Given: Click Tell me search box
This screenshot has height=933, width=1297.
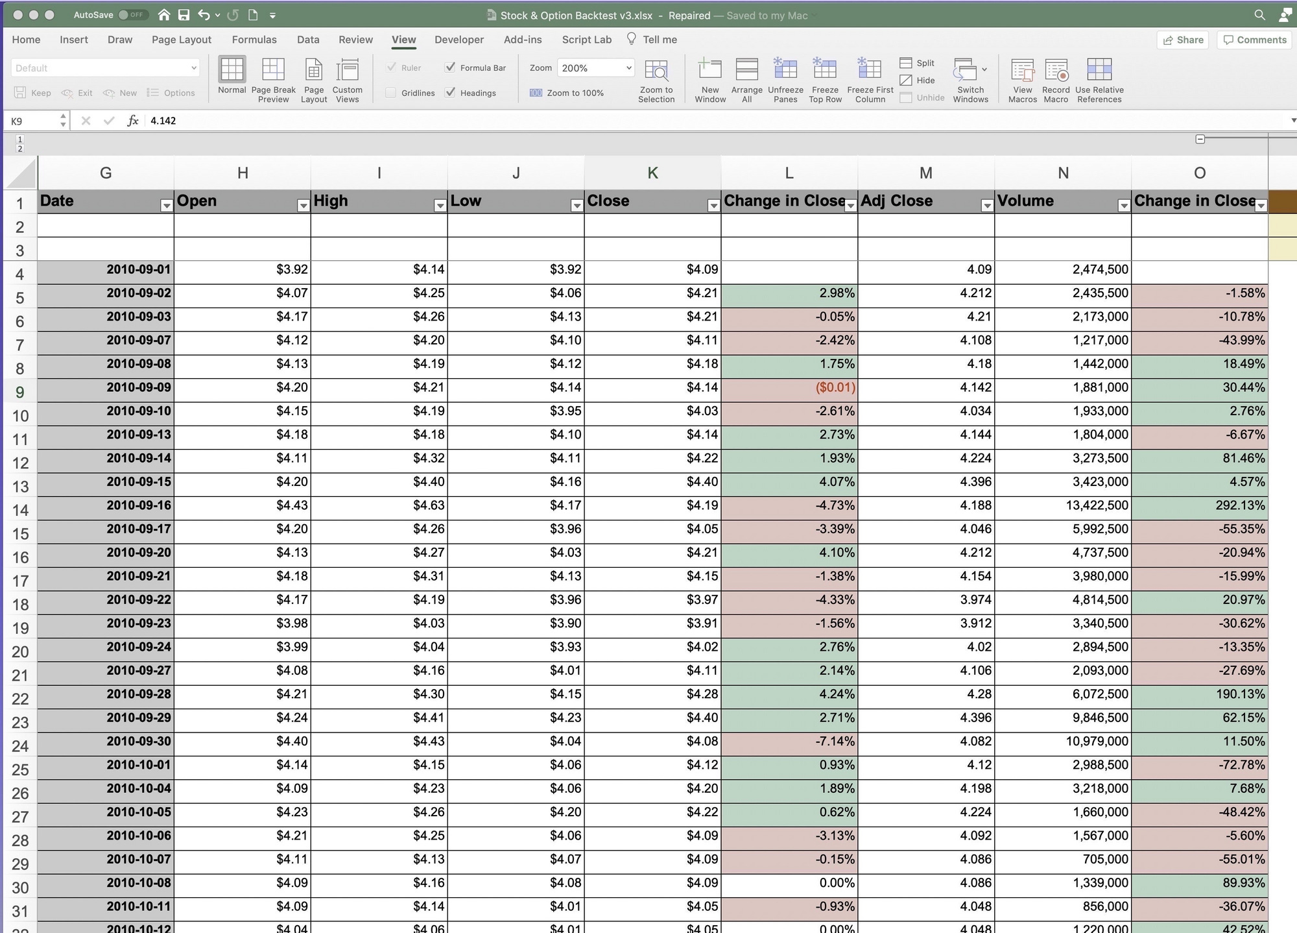Looking at the screenshot, I should click(x=652, y=40).
